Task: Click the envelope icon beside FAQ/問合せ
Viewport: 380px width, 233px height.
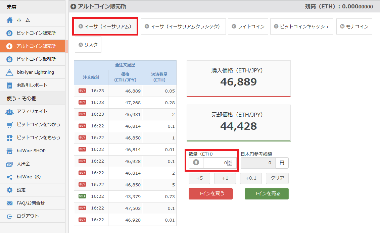Action: (9, 203)
